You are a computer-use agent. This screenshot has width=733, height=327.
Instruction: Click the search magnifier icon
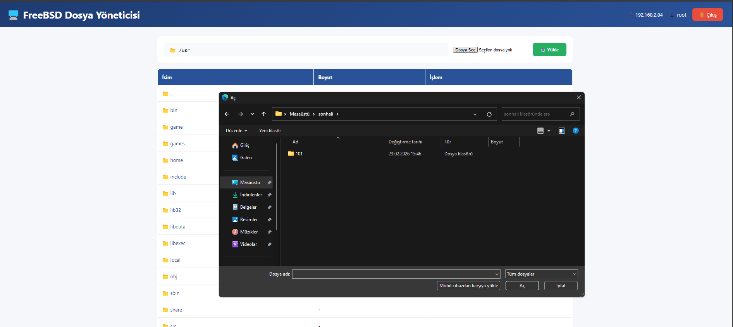(572, 114)
